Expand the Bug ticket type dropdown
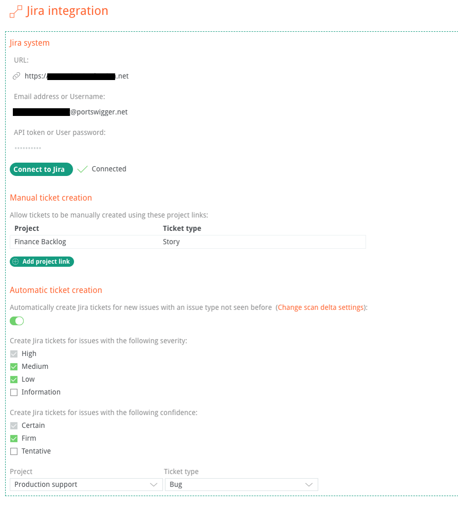 241,484
